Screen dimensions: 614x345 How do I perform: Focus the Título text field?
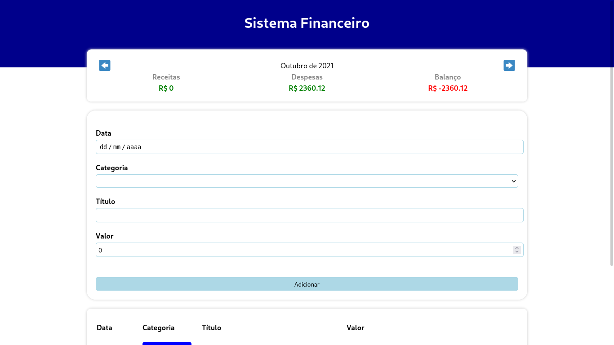(309, 215)
